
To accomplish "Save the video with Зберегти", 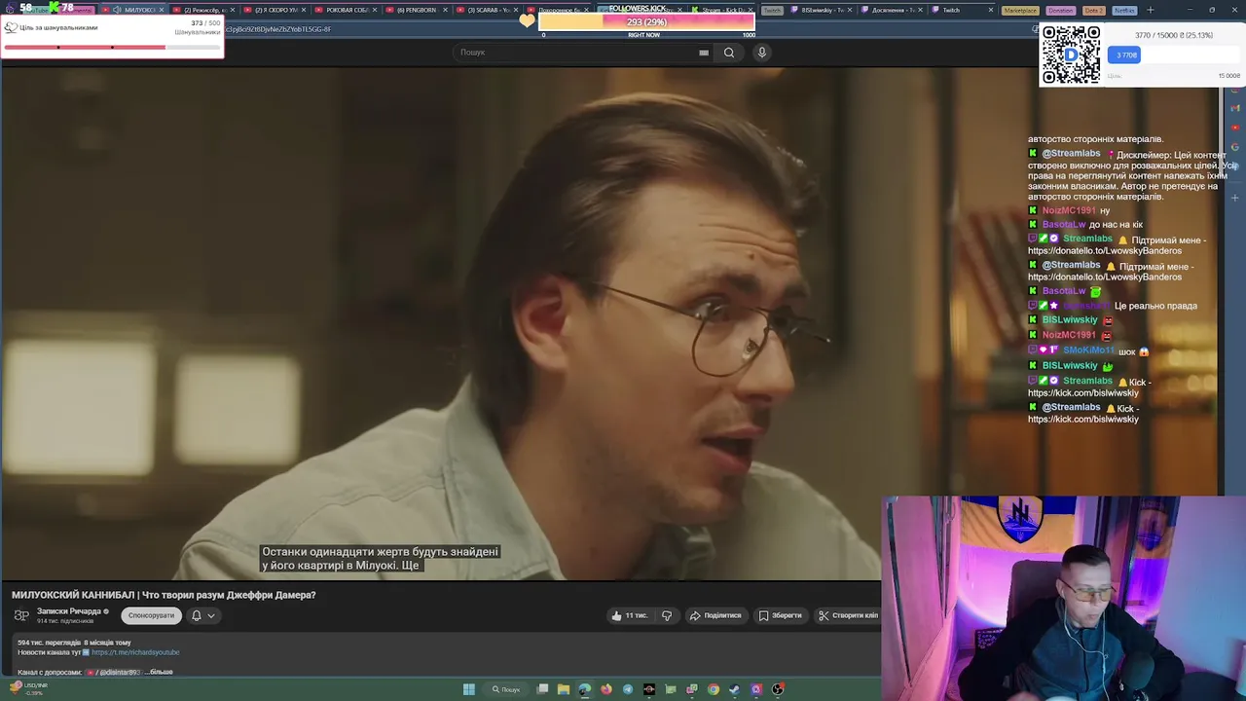I will [781, 615].
